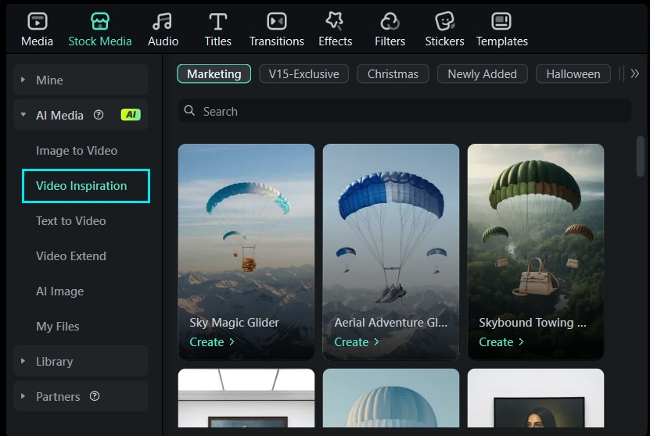Select the Stock Media store icon
Screen dimensions: 650x436
tap(100, 21)
